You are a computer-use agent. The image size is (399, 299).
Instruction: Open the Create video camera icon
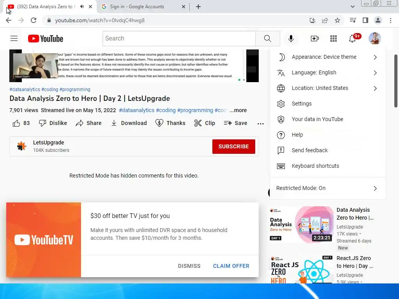click(315, 39)
